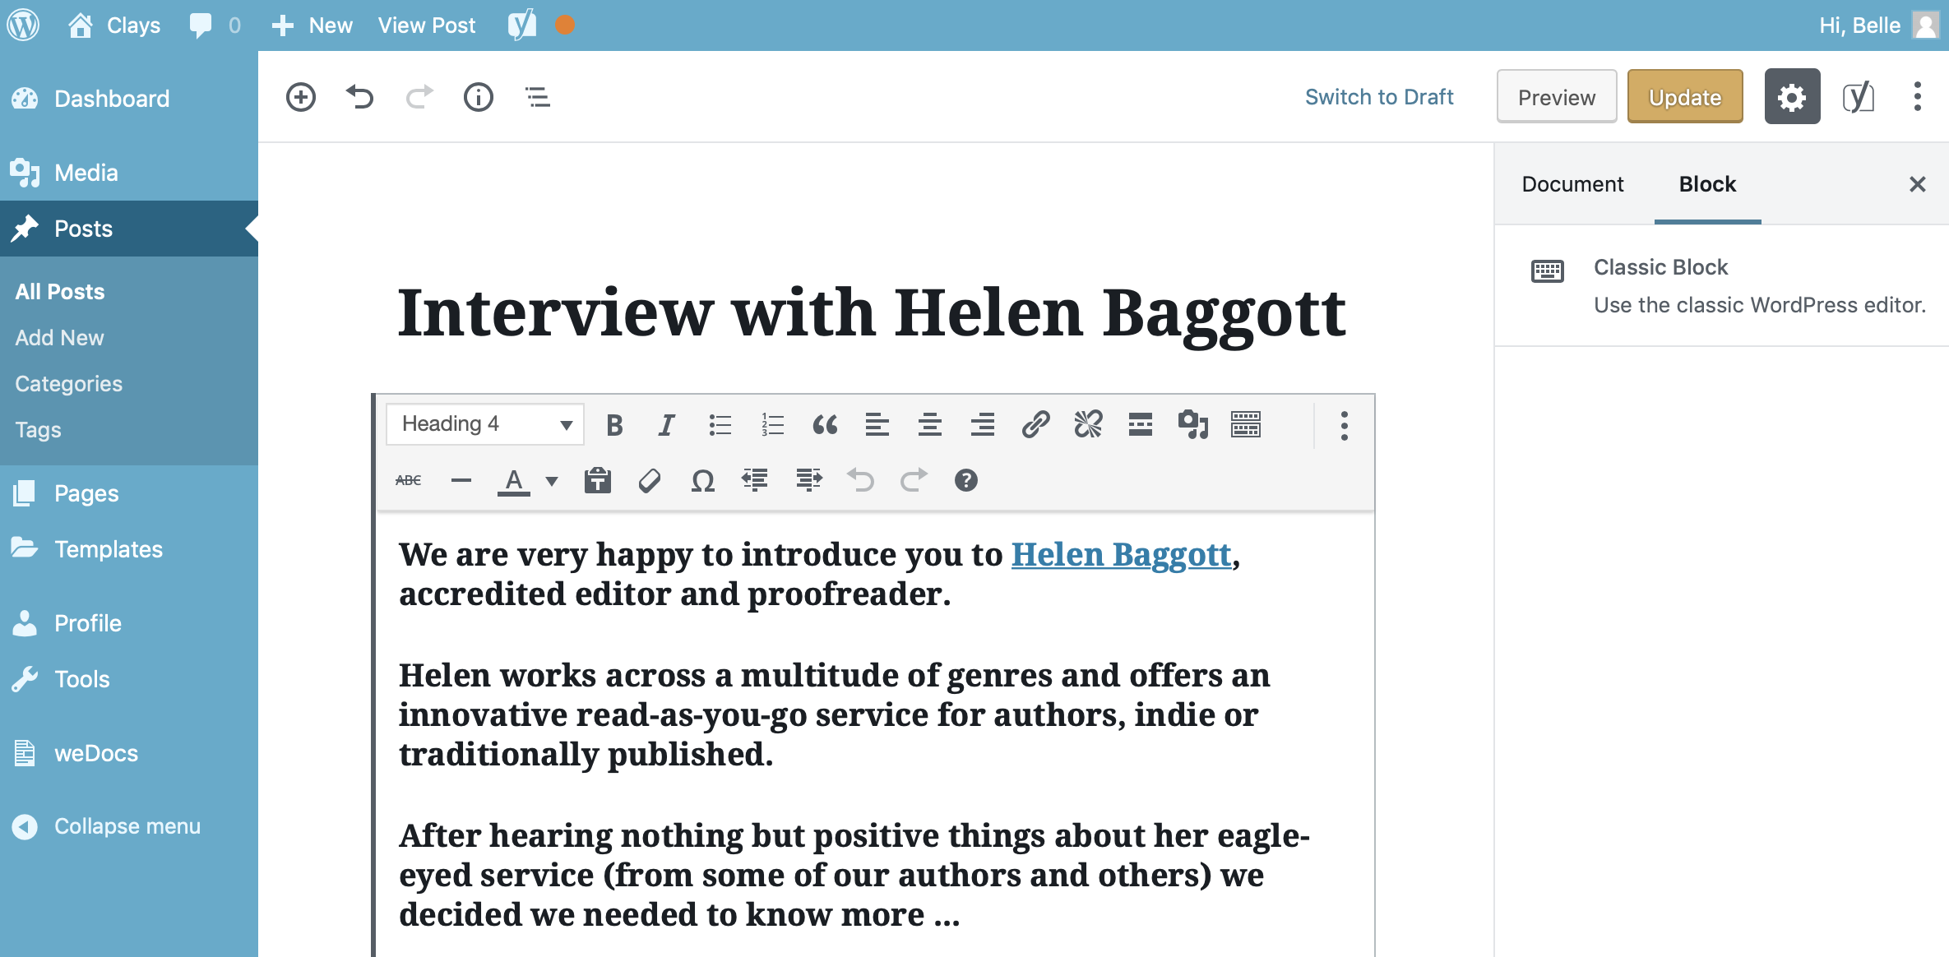Open weDocs menu
Viewport: 1949px width, 957px height.
129,753
